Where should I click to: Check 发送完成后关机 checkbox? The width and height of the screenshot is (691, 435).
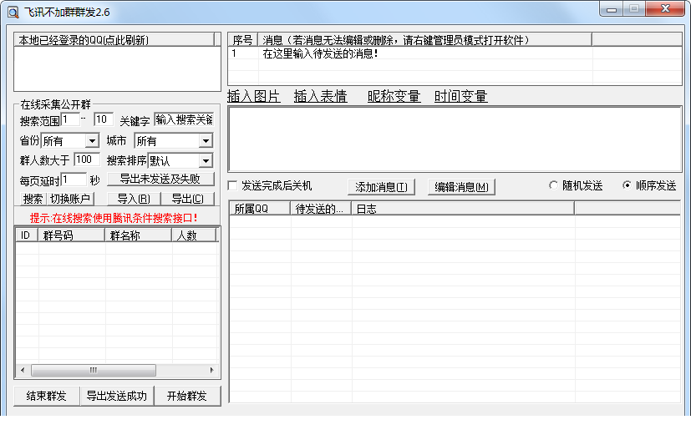pyautogui.click(x=232, y=185)
